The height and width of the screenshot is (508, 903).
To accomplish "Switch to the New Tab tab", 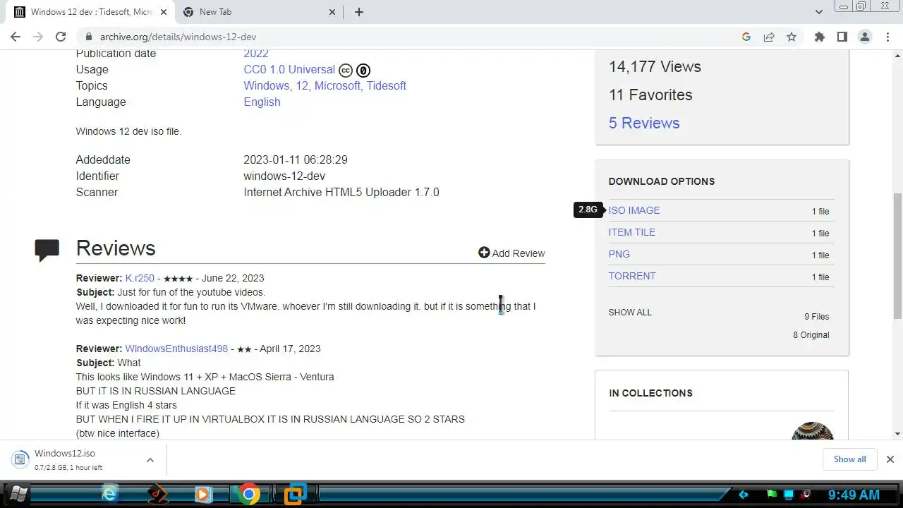I will coord(258,12).
